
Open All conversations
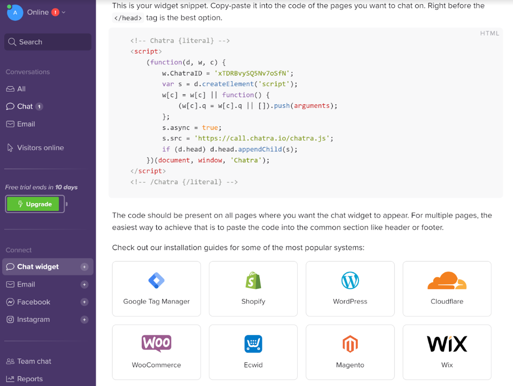(x=21, y=89)
